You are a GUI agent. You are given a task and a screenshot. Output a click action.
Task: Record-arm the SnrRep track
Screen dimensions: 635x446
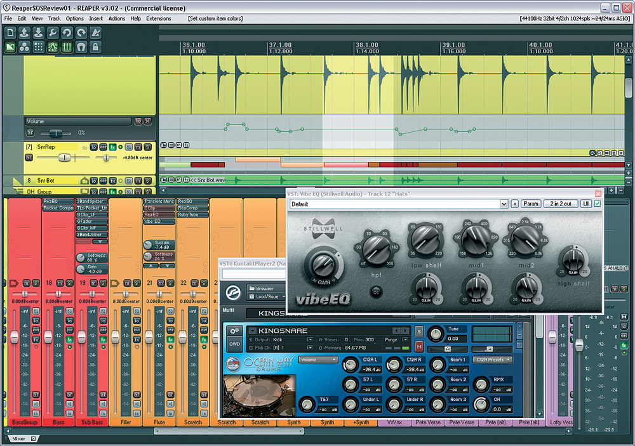[121, 147]
